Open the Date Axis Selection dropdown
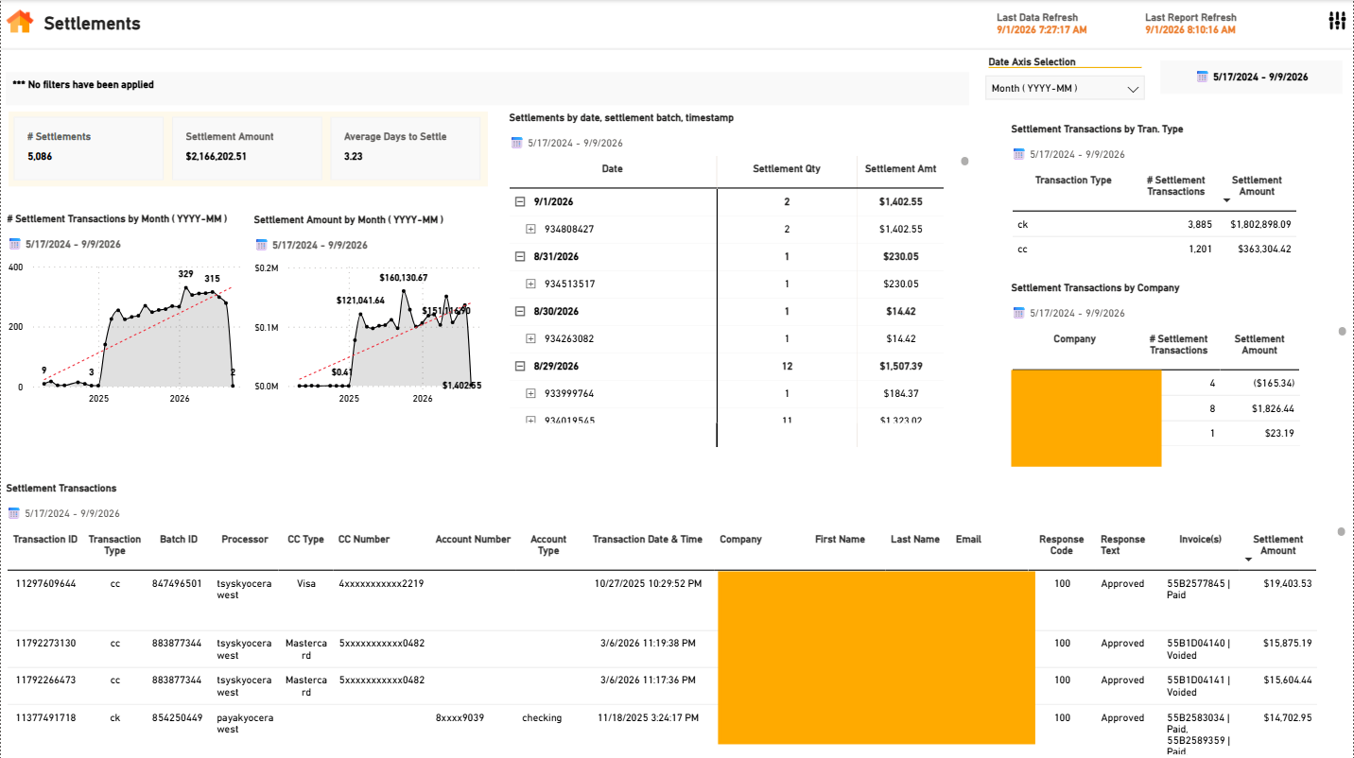Image resolution: width=1354 pixels, height=758 pixels. click(1064, 88)
